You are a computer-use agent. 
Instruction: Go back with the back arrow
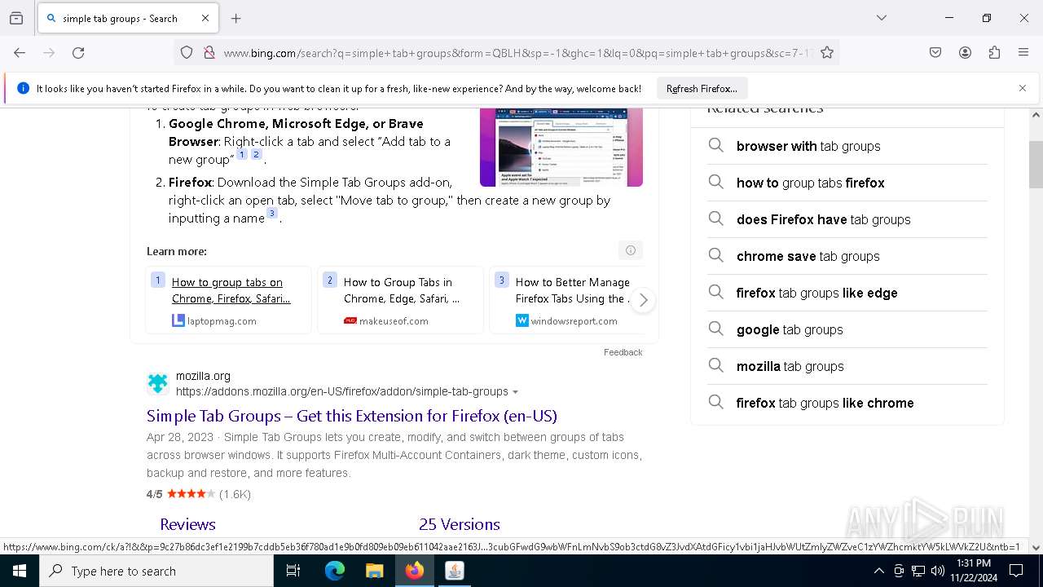pyautogui.click(x=20, y=53)
